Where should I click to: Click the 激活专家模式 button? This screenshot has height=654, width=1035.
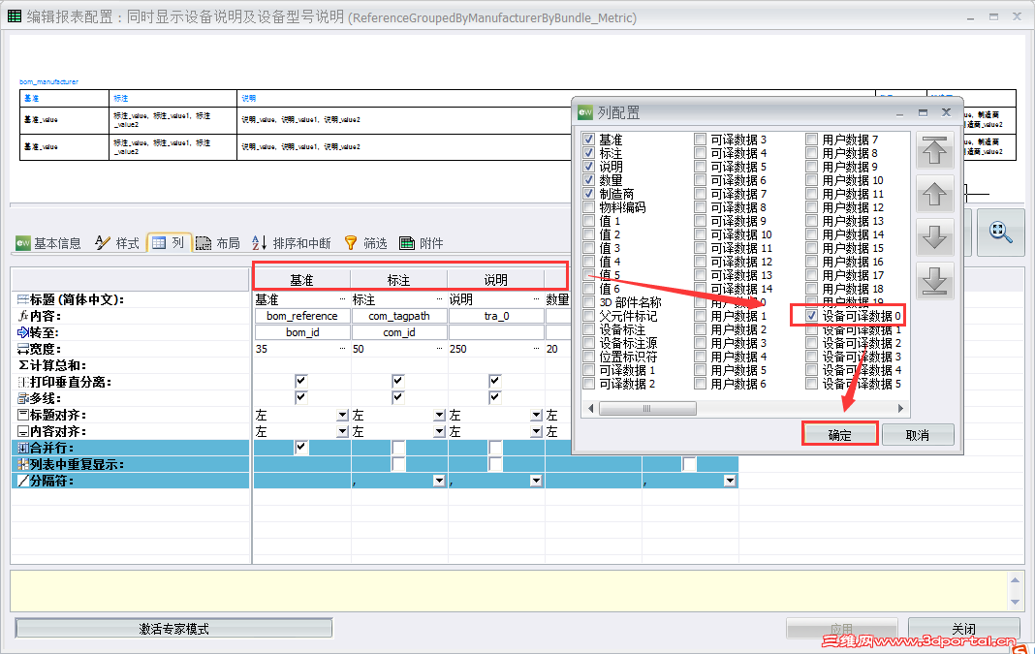tap(174, 627)
